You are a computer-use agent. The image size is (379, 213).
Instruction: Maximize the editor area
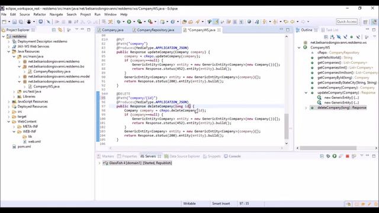point(288,30)
